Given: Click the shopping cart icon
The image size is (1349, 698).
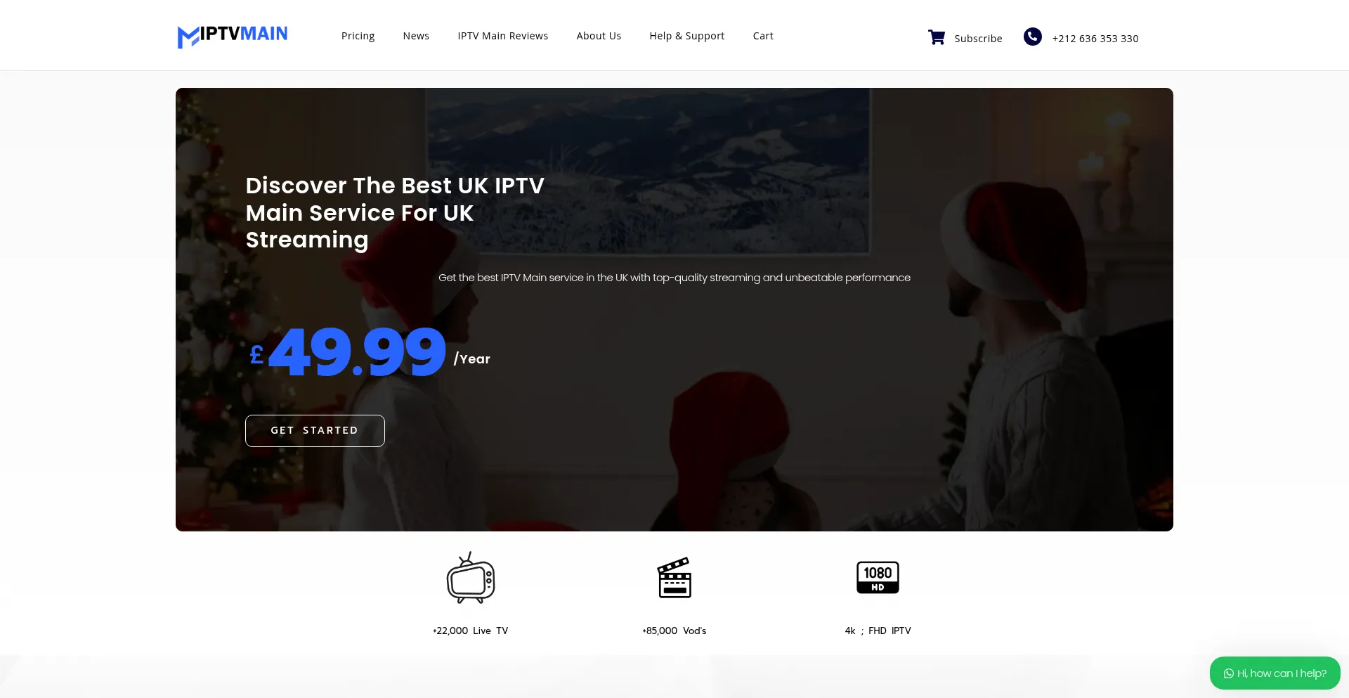Looking at the screenshot, I should point(936,37).
